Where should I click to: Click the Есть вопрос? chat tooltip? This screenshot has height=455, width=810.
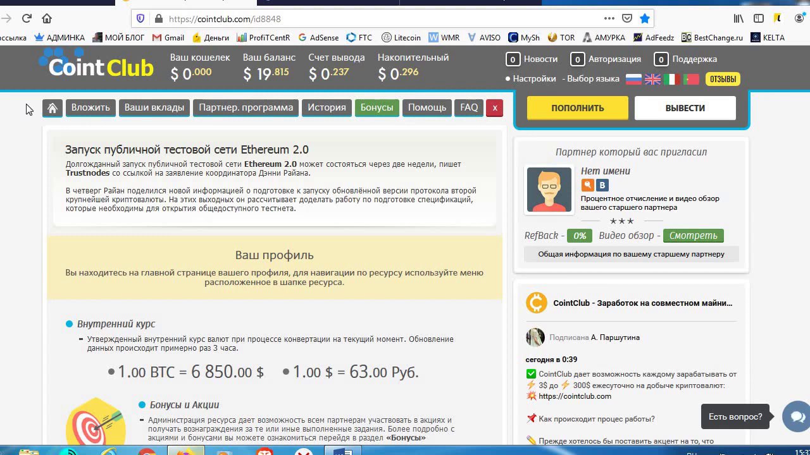735,416
